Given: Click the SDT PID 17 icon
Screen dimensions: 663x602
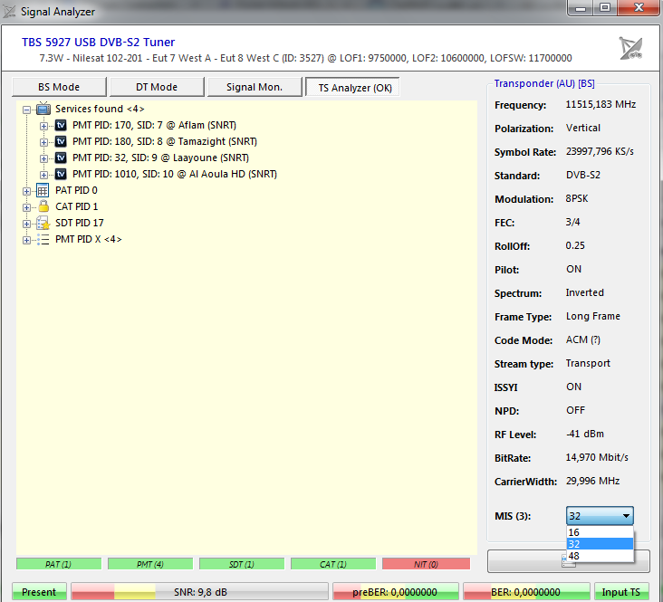Looking at the screenshot, I should pyautogui.click(x=43, y=223).
